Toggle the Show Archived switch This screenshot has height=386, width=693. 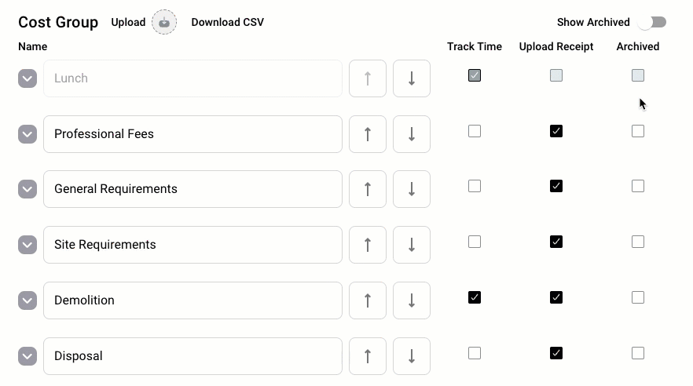pos(653,22)
